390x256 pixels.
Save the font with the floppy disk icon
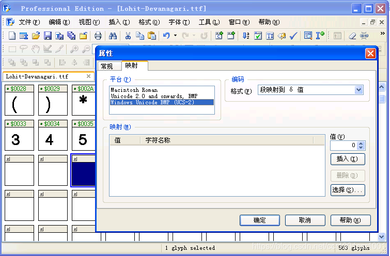(x=48, y=36)
